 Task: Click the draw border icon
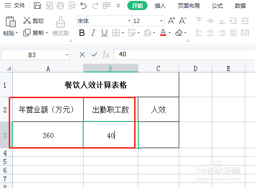(x=131, y=33)
